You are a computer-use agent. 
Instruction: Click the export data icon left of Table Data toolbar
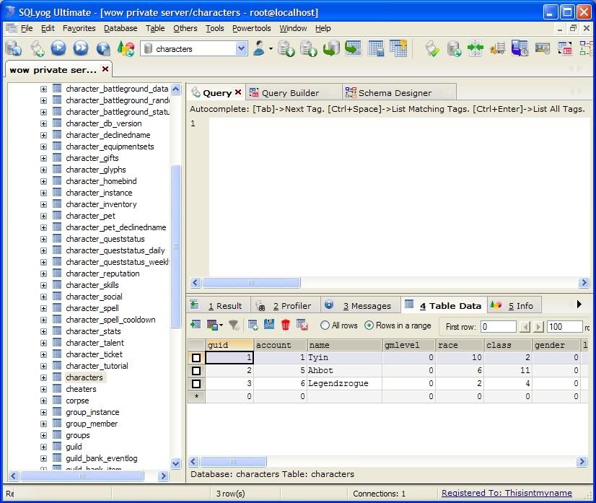point(196,325)
